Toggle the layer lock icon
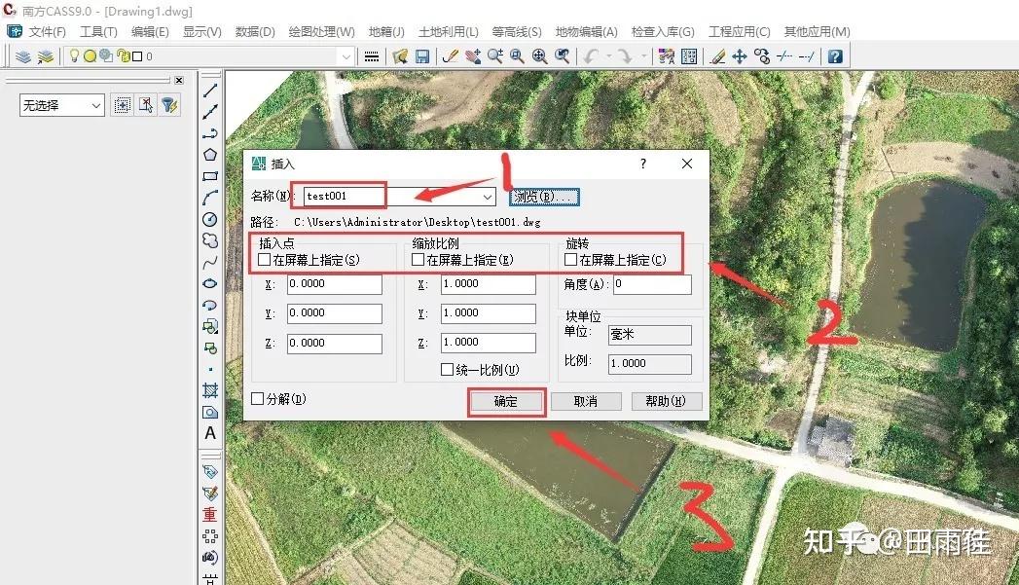The width and height of the screenshot is (1019, 585). tap(124, 56)
